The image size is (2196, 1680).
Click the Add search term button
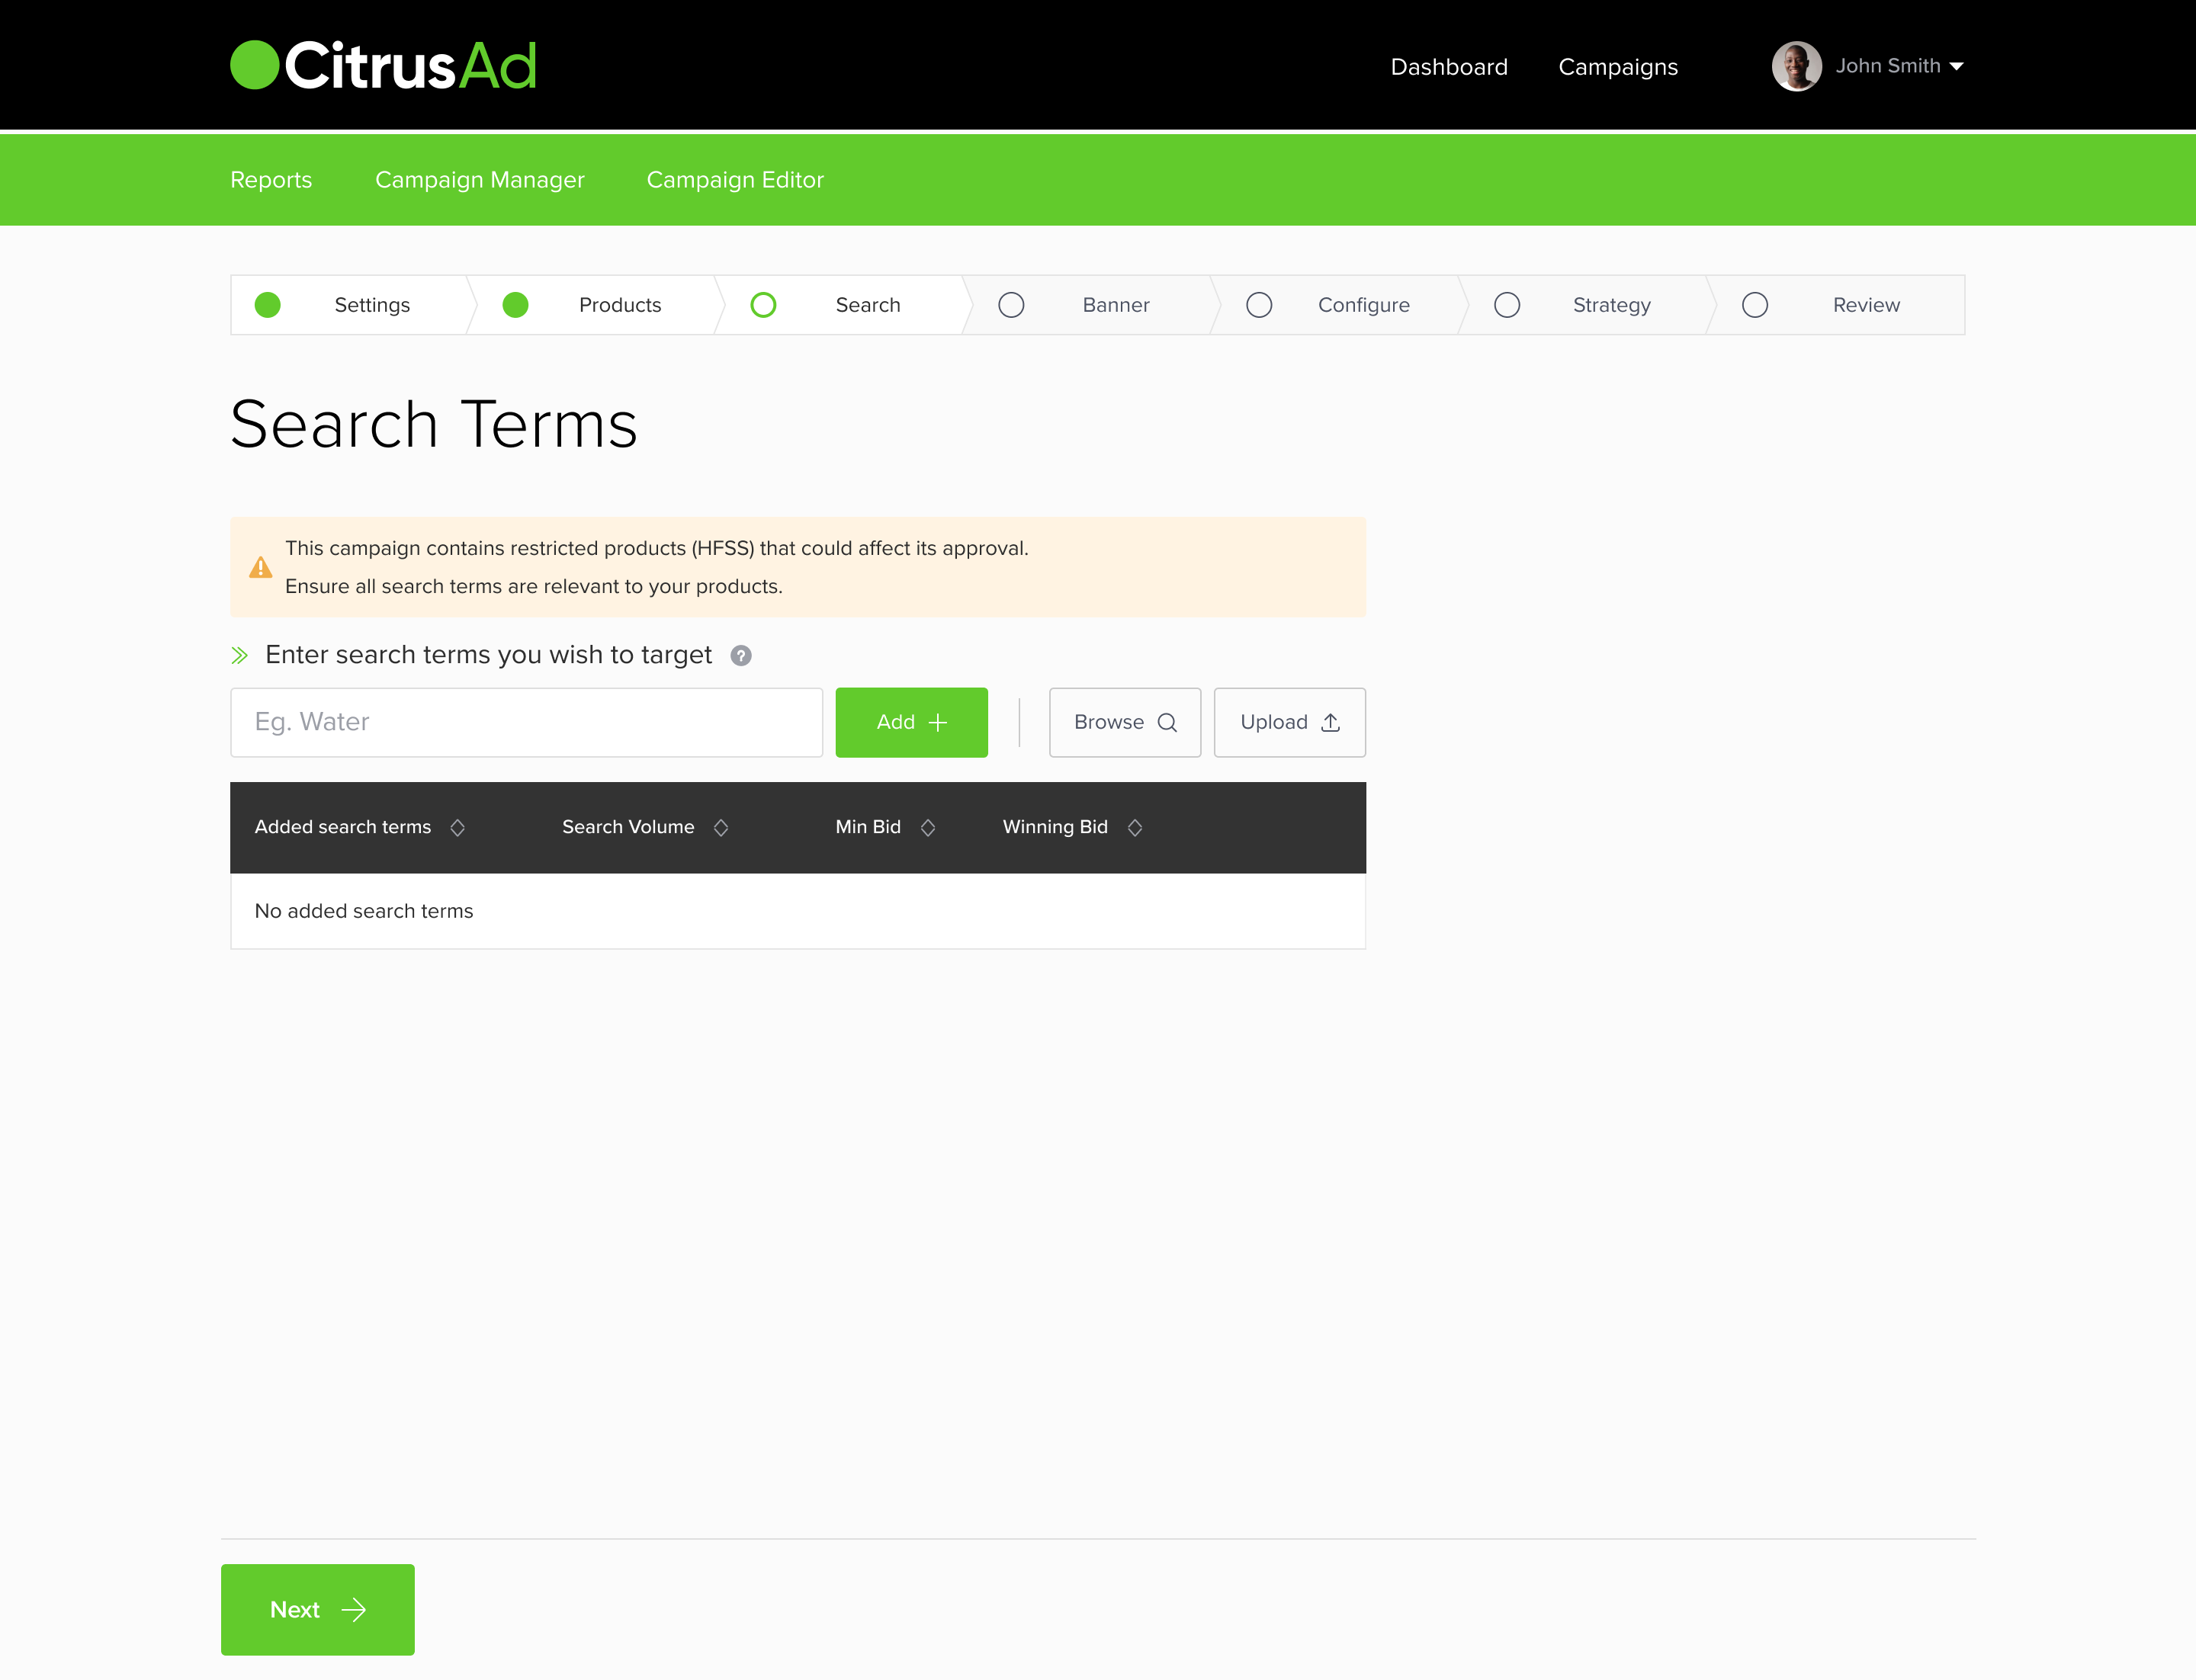click(x=911, y=722)
